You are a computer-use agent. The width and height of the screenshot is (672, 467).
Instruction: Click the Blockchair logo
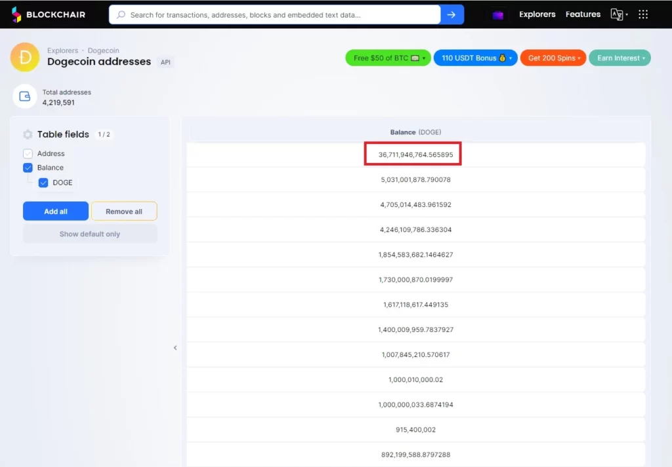pos(49,14)
